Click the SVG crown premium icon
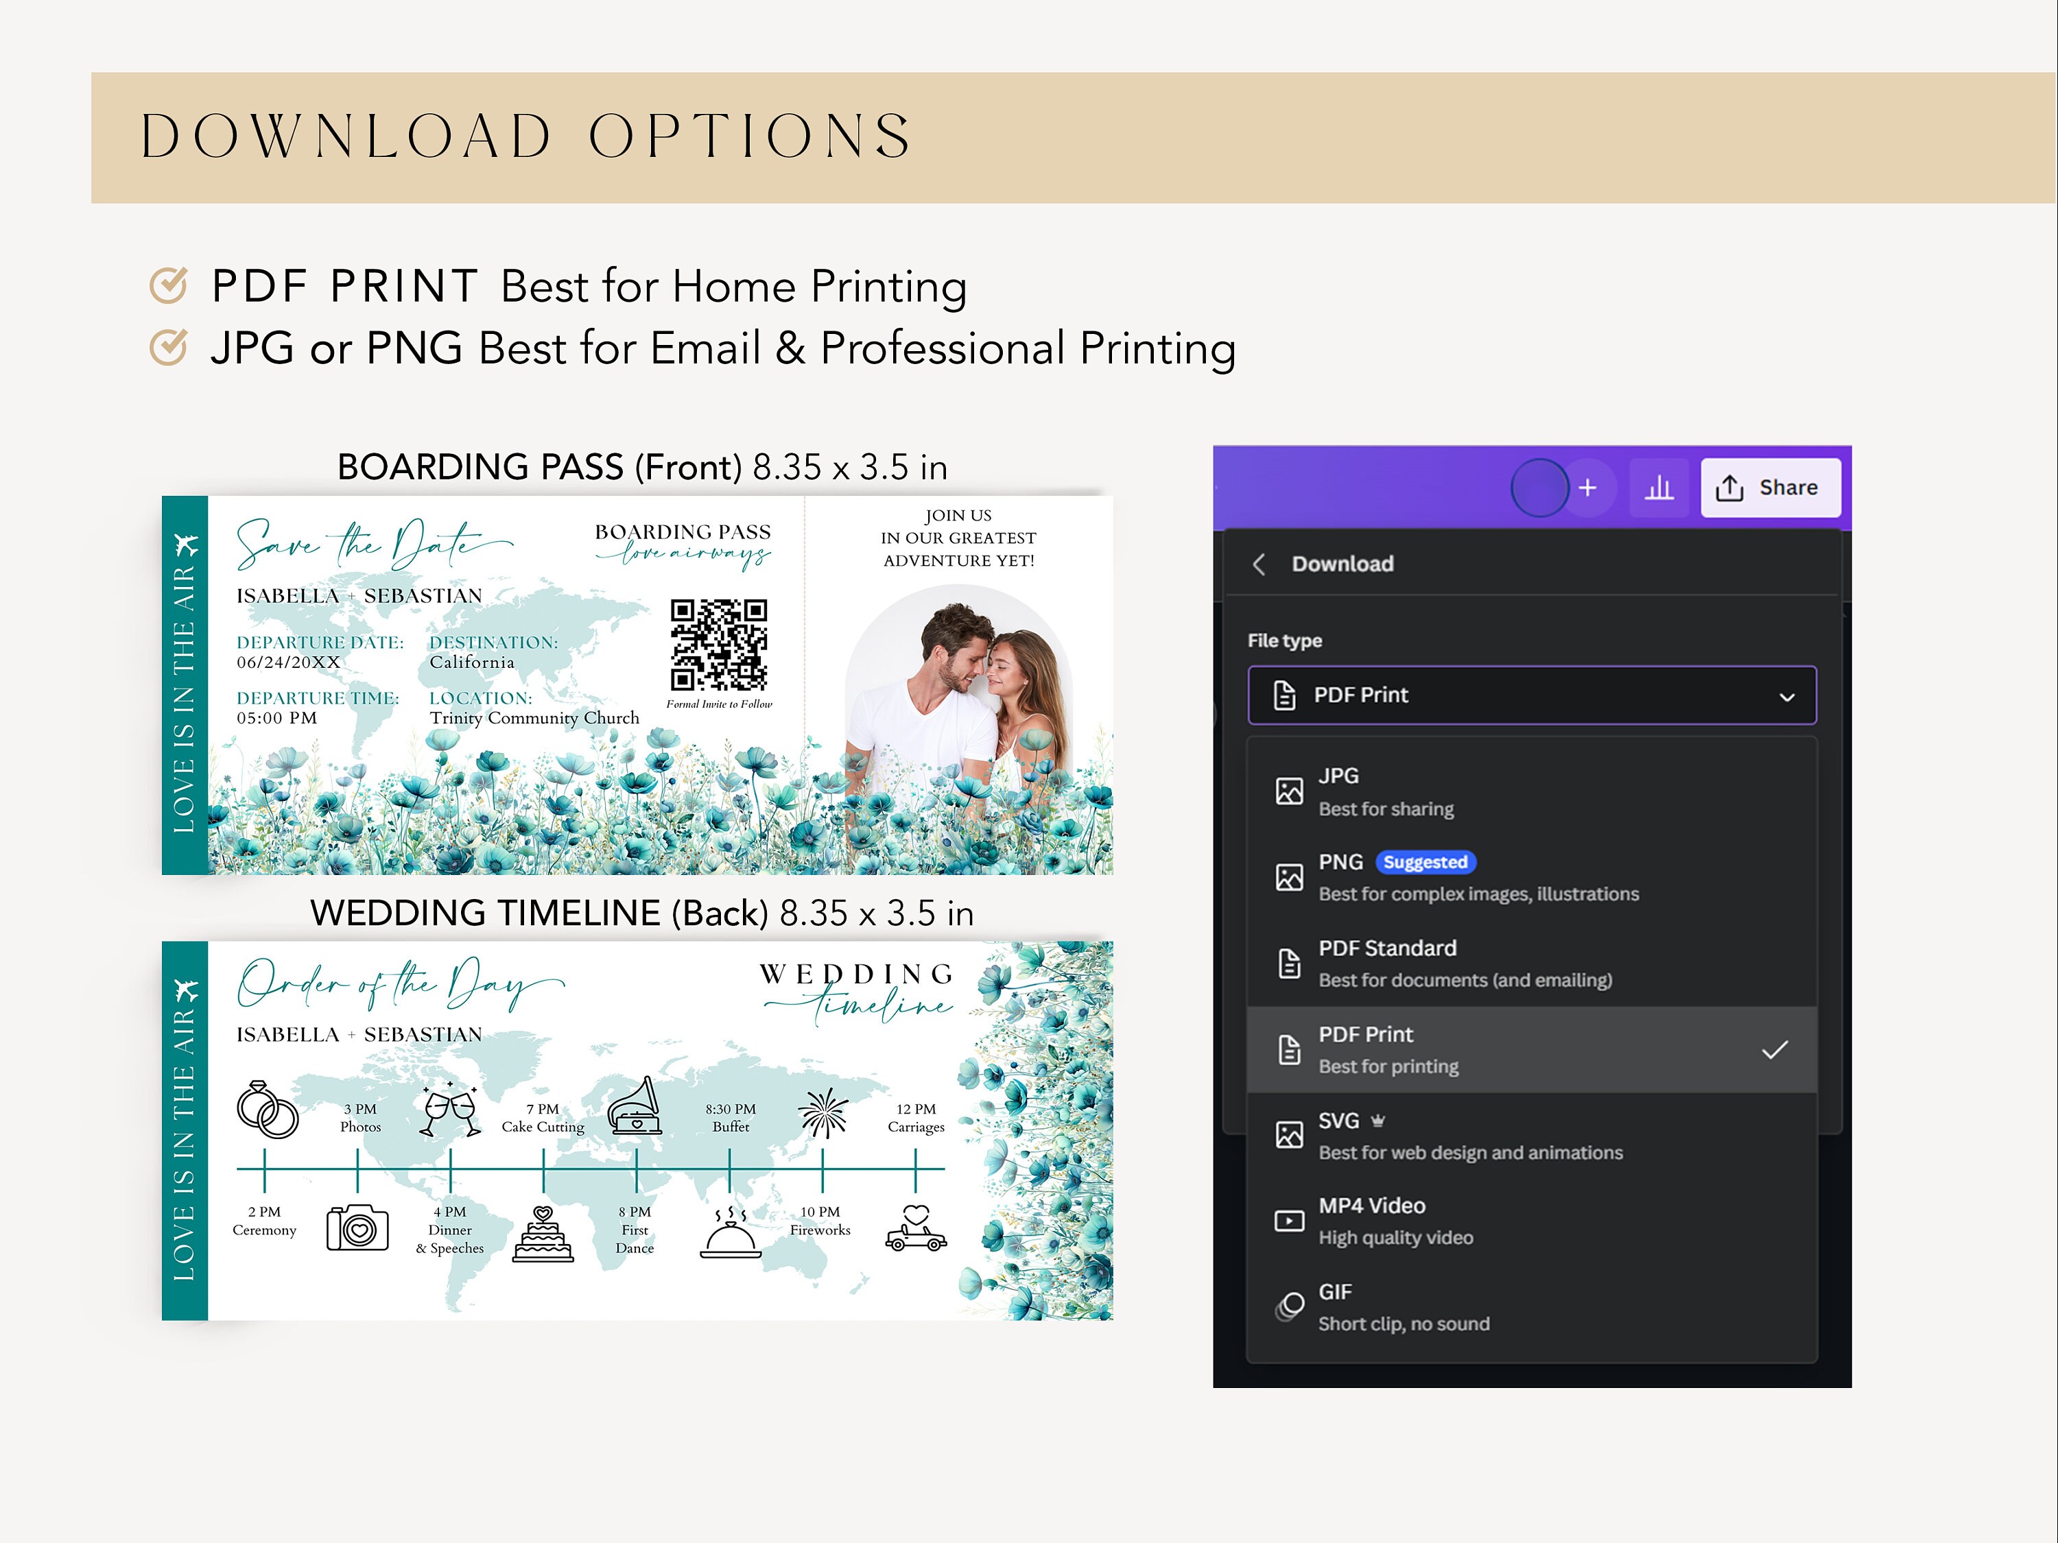This screenshot has height=1543, width=2058. [1378, 1121]
